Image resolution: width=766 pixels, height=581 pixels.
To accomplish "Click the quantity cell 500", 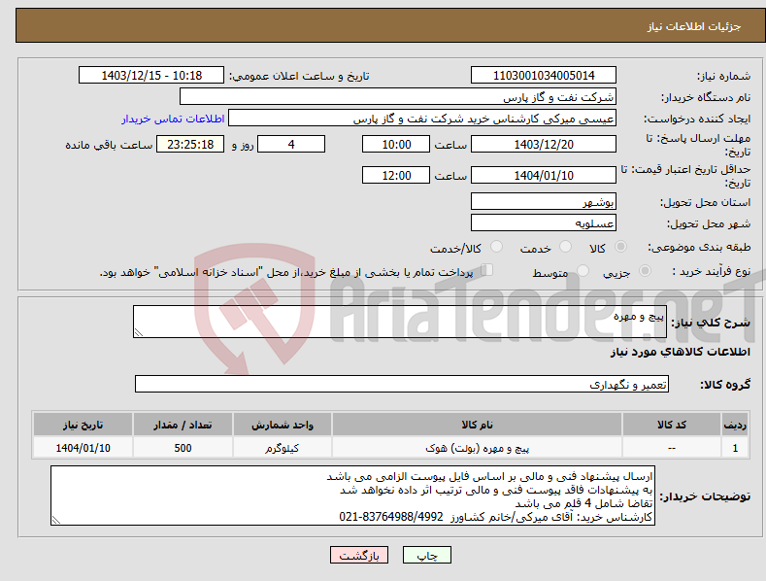I will (x=183, y=448).
